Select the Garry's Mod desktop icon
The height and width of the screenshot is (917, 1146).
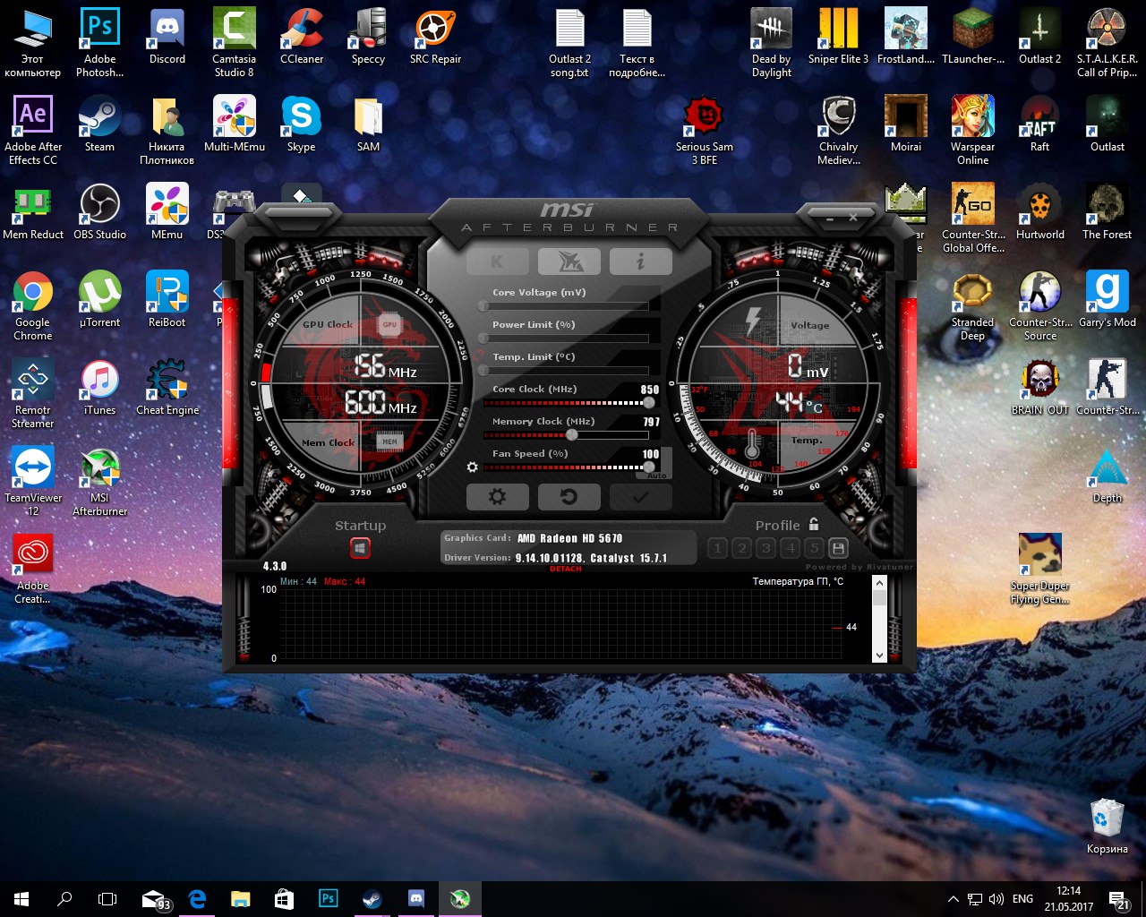(x=1108, y=300)
